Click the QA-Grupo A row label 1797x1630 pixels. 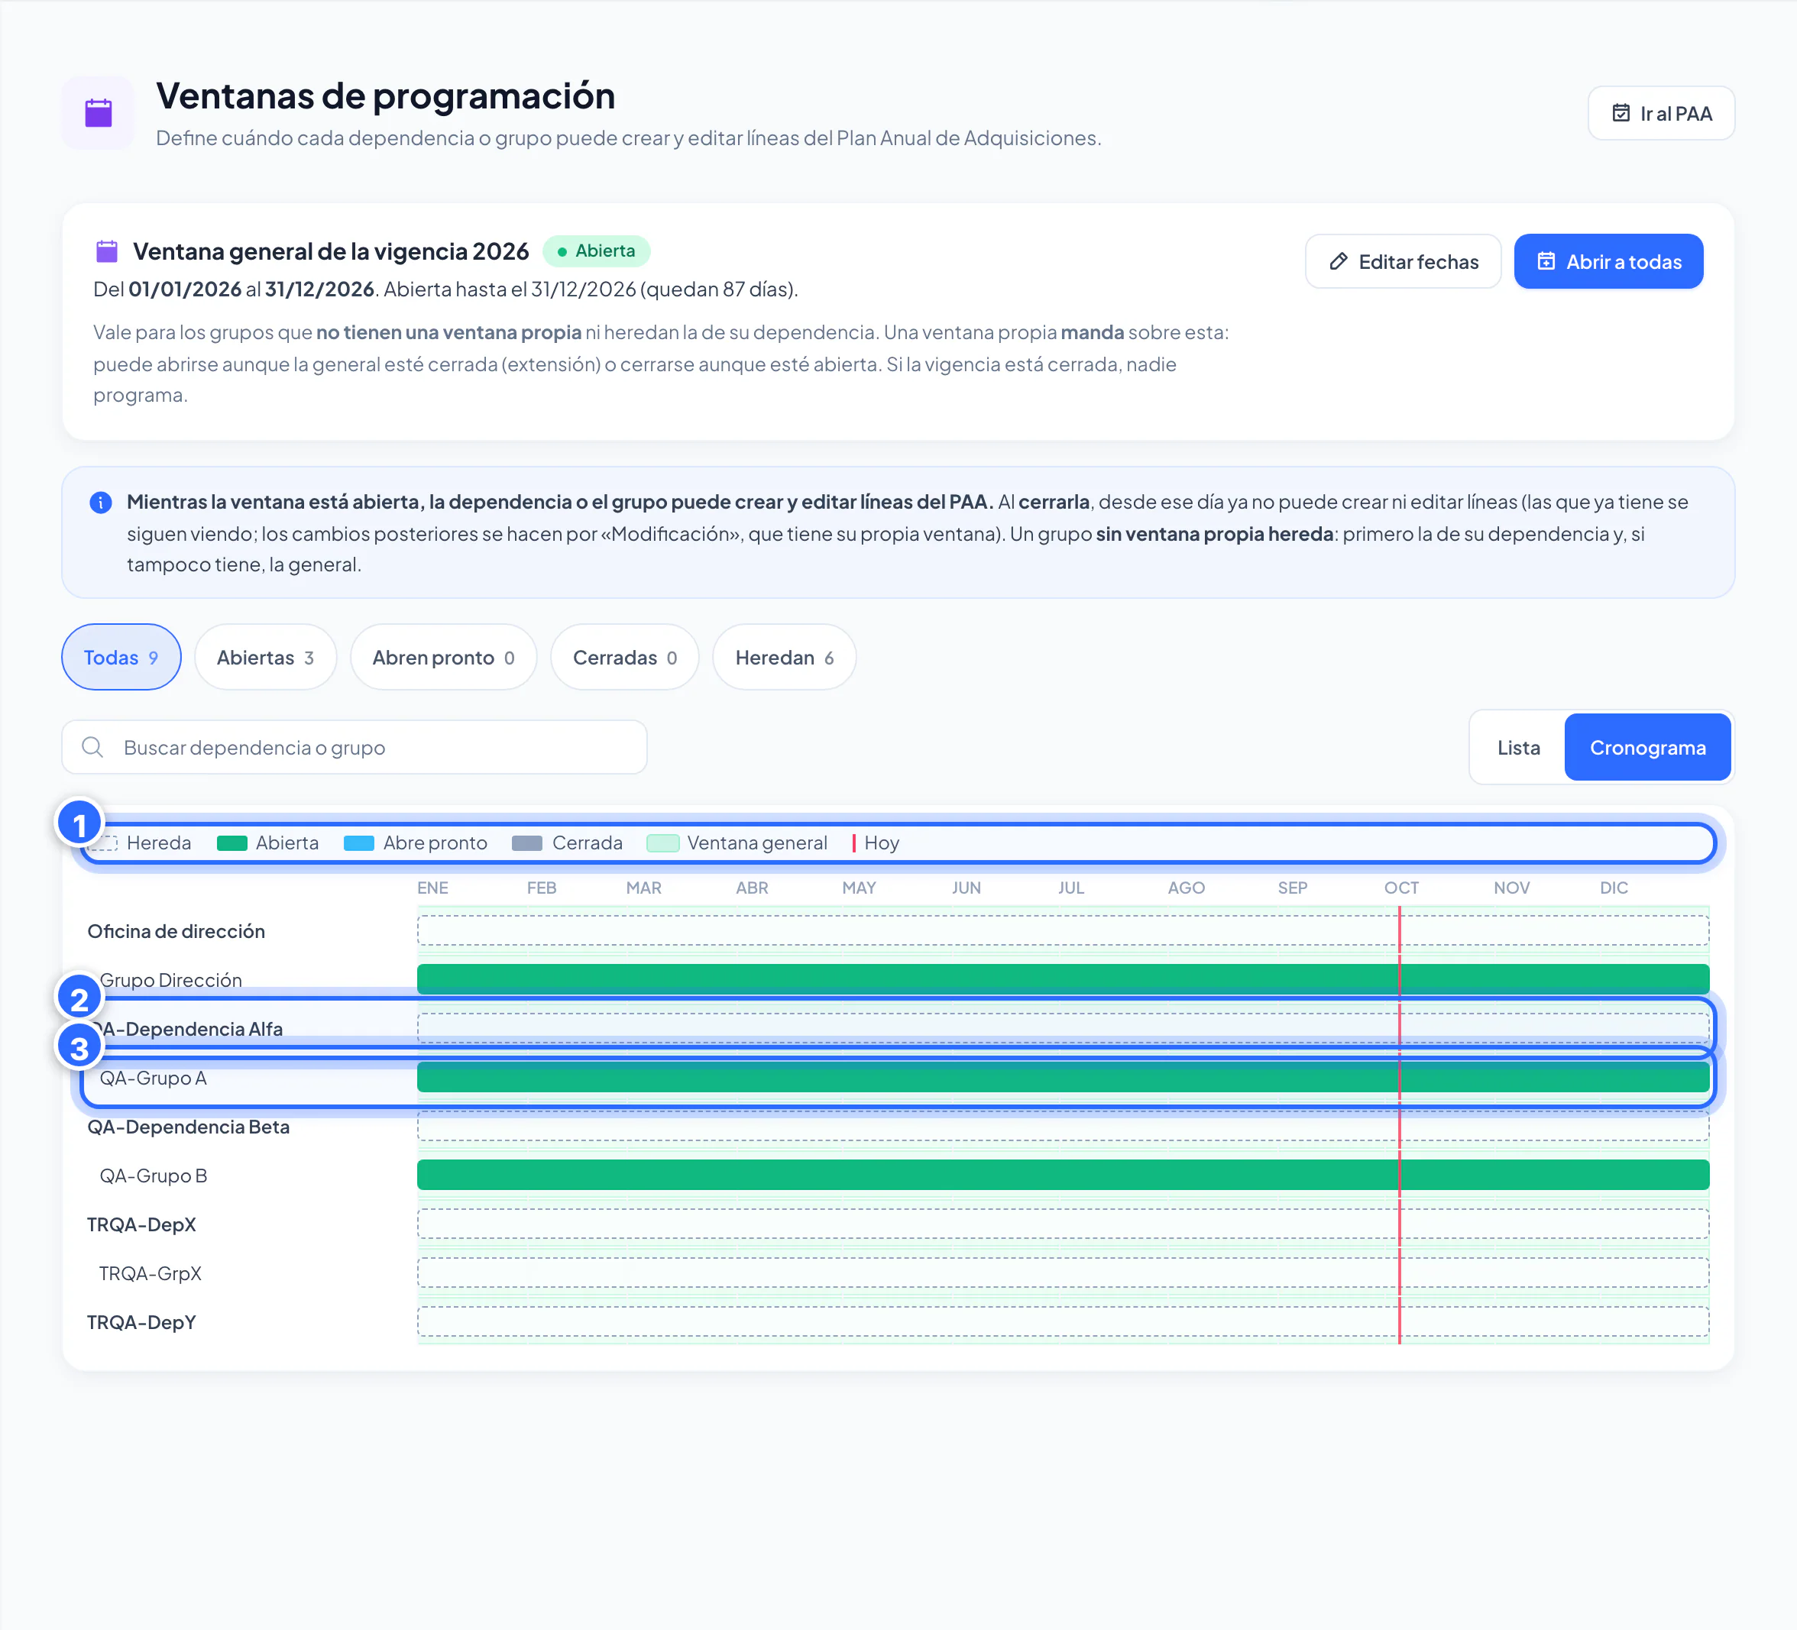(154, 1079)
